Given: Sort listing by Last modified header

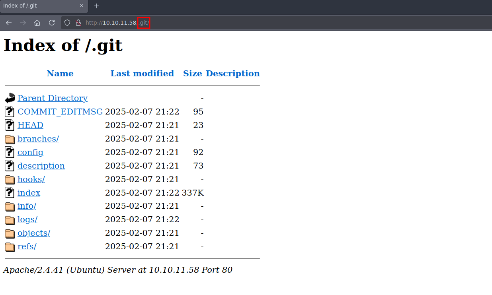Looking at the screenshot, I should point(142,74).
